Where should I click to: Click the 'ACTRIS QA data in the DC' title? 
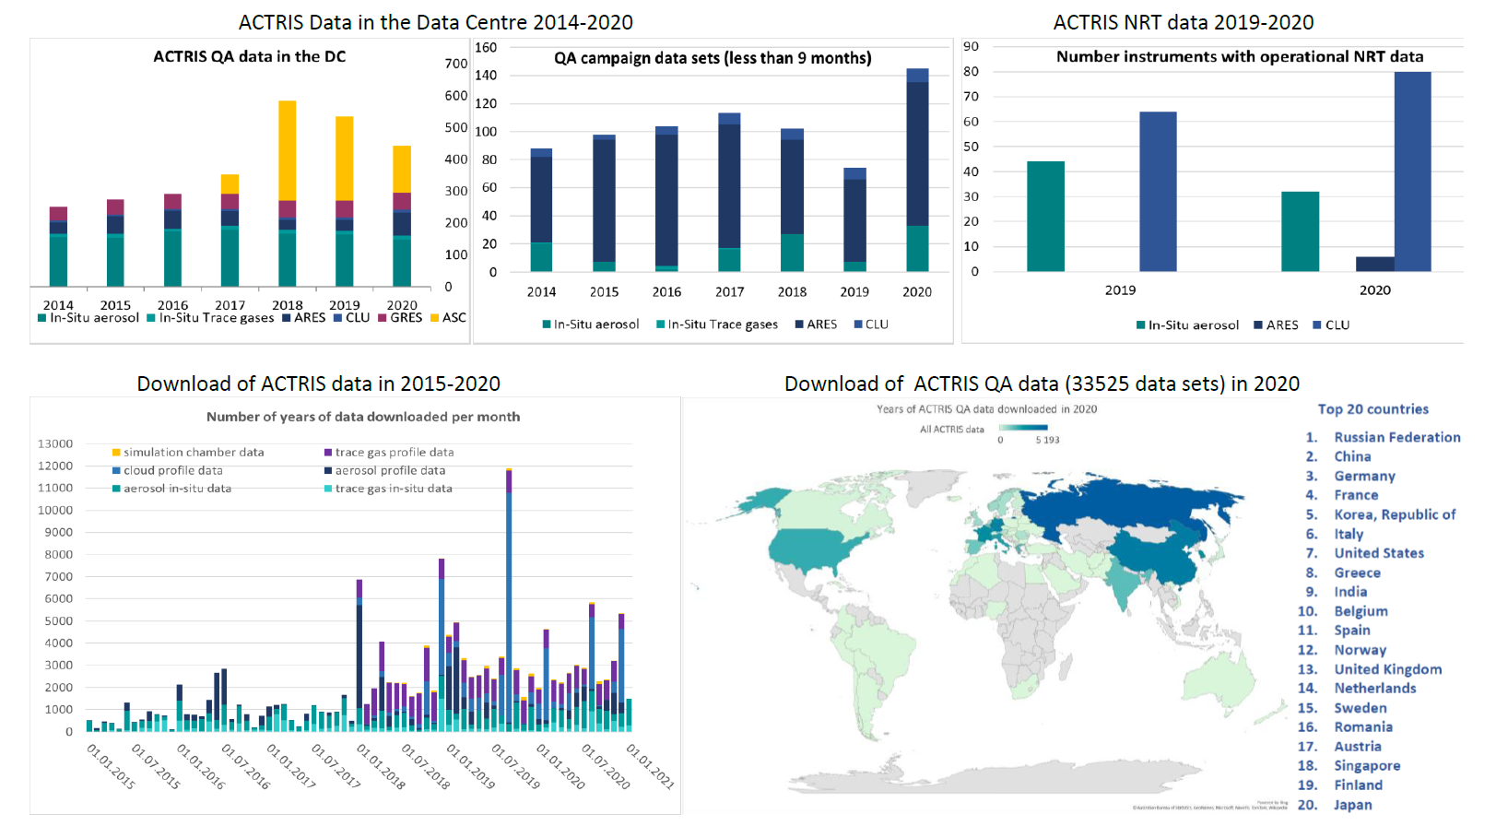250,56
